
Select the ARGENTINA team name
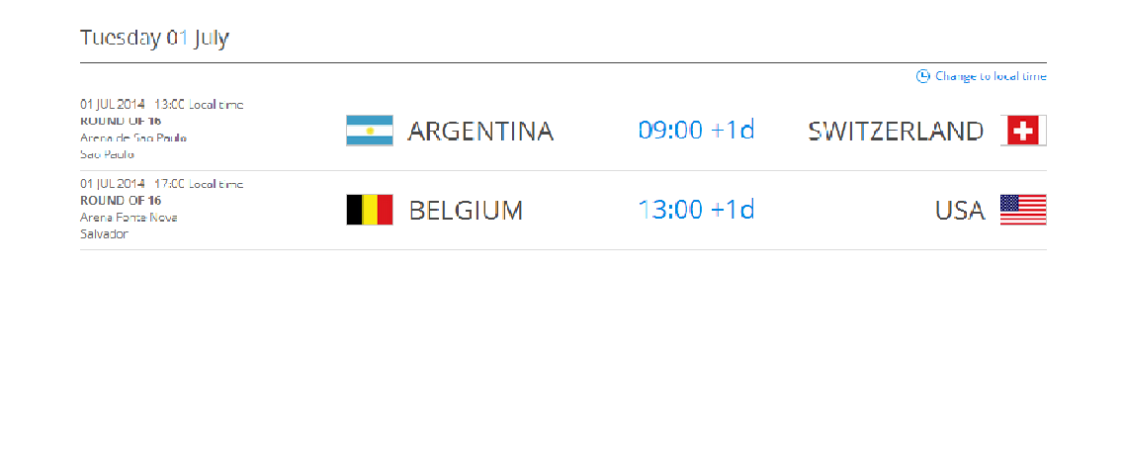coord(480,132)
